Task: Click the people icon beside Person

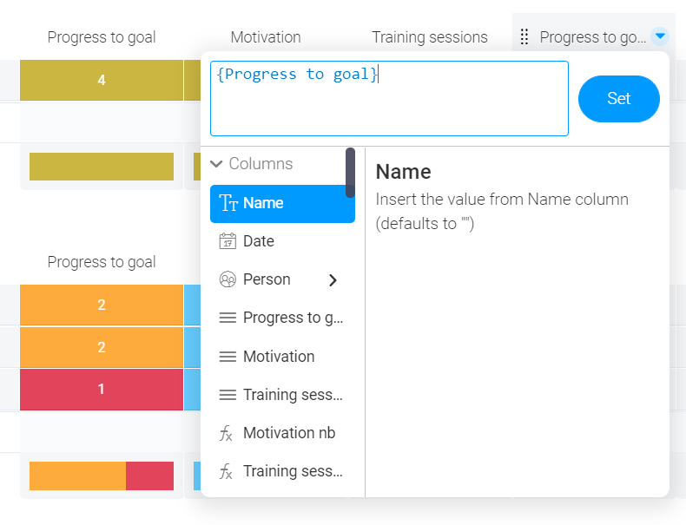Action: pyautogui.click(x=228, y=279)
